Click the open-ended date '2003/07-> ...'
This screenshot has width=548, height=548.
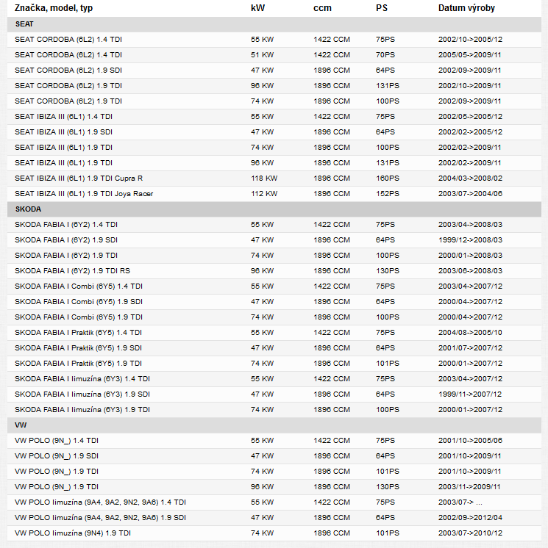coord(460,502)
